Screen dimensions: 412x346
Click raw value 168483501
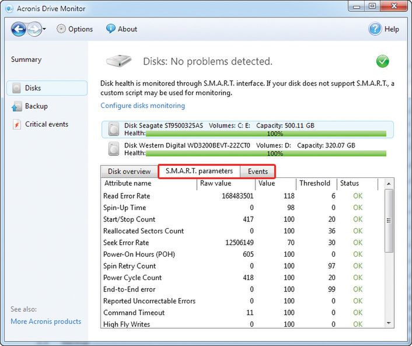pos(238,196)
